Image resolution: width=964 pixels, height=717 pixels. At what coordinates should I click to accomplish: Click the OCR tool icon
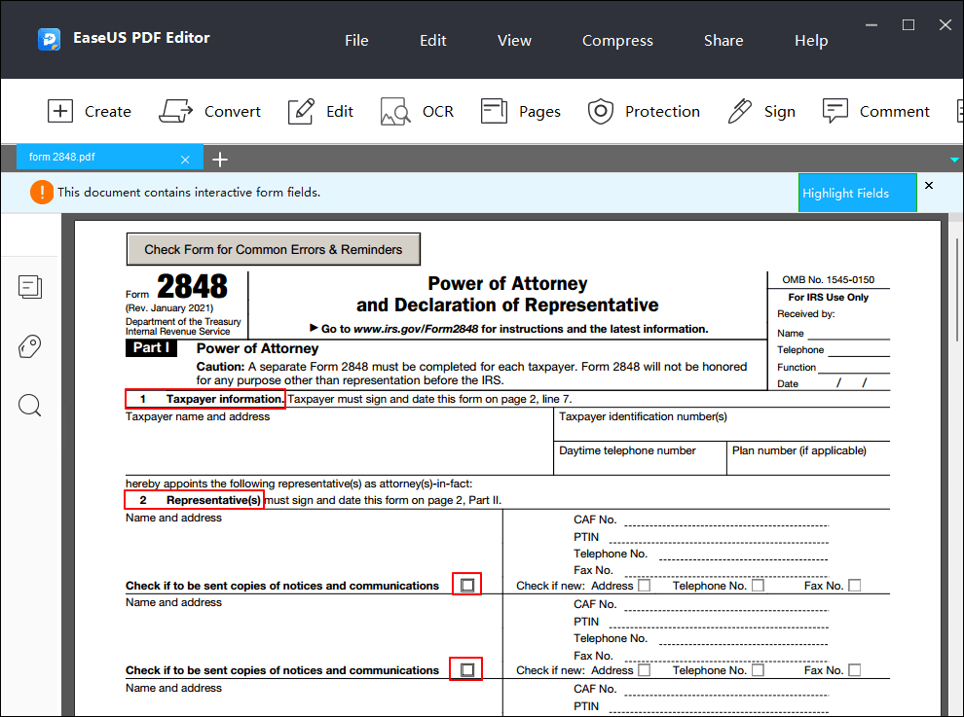click(395, 111)
